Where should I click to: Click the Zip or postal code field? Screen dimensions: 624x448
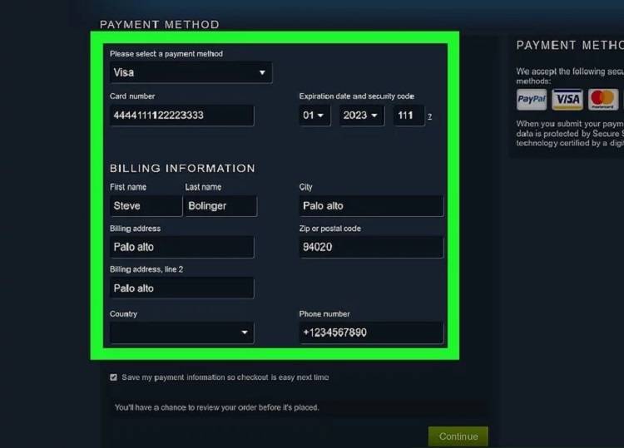pos(371,247)
